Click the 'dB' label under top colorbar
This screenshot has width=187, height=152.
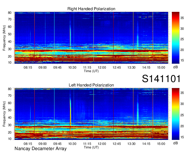(x=175, y=67)
